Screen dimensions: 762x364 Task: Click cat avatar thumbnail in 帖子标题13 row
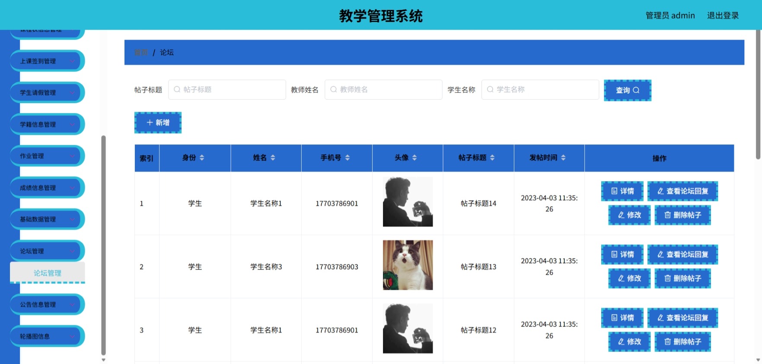(408, 265)
